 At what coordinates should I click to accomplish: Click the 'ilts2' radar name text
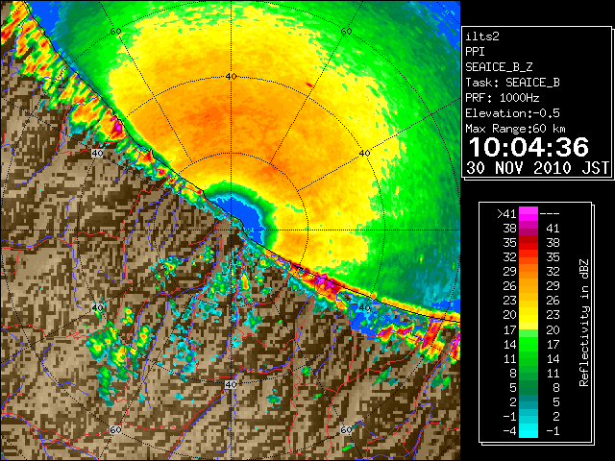pos(482,36)
